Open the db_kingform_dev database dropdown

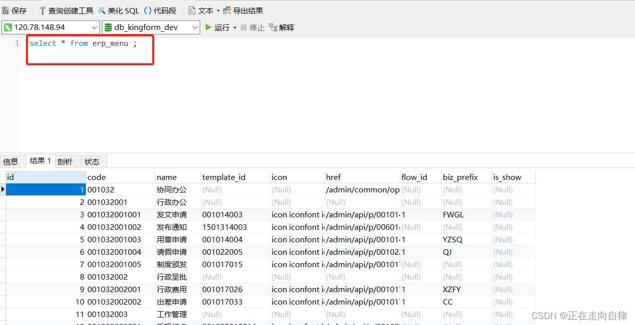pyautogui.click(x=195, y=27)
